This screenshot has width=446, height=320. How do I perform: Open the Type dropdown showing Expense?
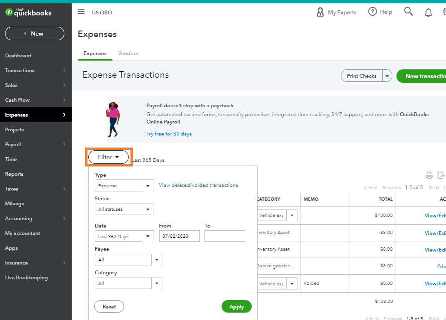pyautogui.click(x=124, y=185)
